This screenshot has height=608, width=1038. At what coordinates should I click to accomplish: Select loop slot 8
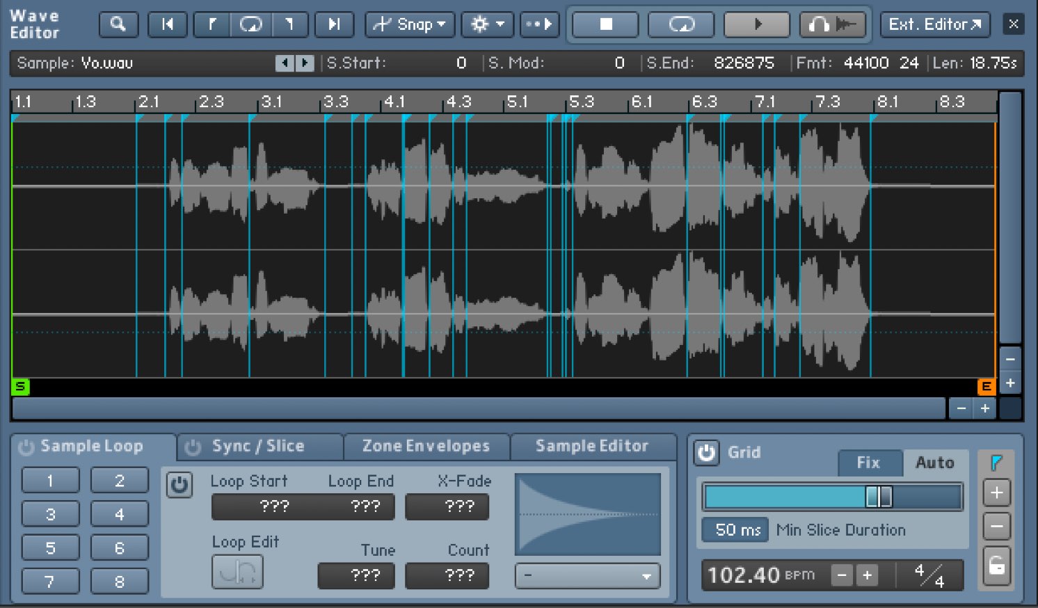pyautogui.click(x=120, y=581)
